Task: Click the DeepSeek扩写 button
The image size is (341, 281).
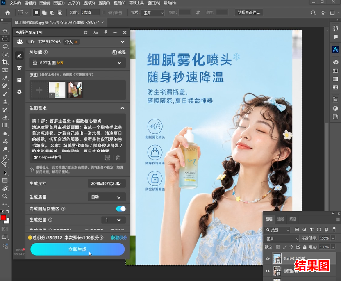Action: point(47,157)
